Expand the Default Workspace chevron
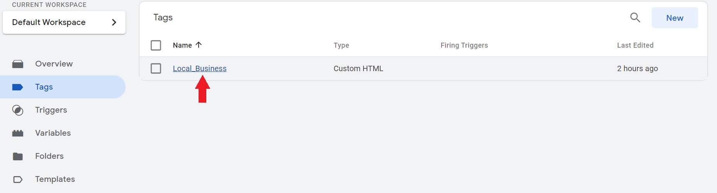 click(x=114, y=22)
